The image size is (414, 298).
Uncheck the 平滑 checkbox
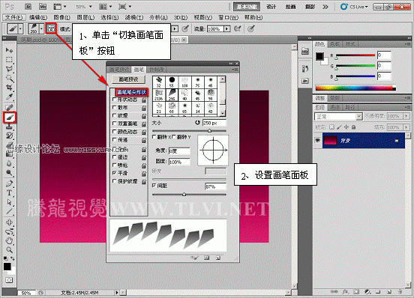point(114,173)
